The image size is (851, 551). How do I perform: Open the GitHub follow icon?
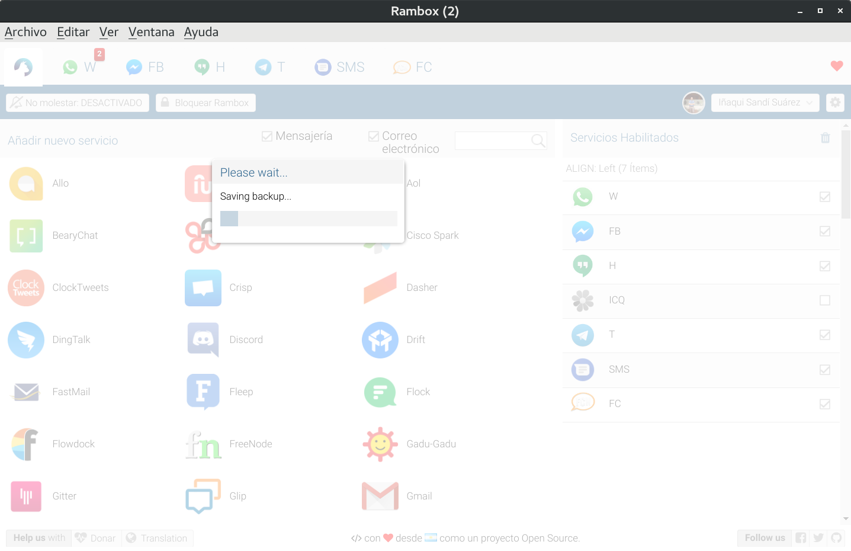coord(836,538)
